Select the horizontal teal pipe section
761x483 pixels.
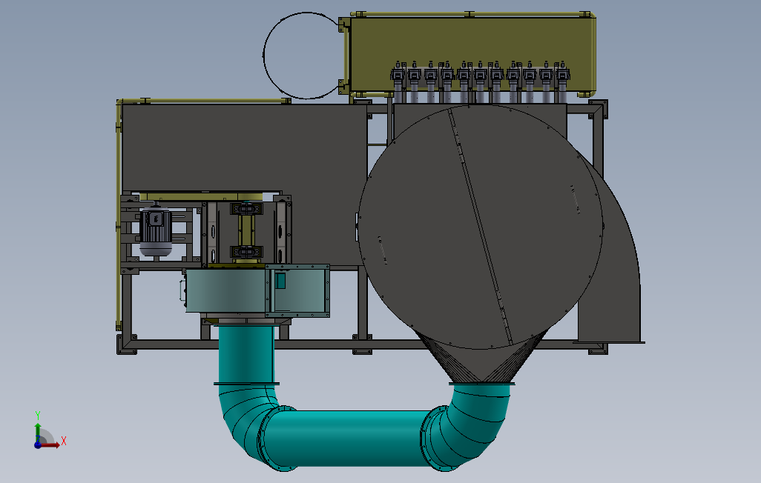(x=347, y=439)
